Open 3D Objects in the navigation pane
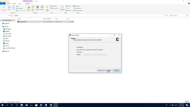Image resolution: width=190 pixels, height=107 pixels. [x=8, y=29]
